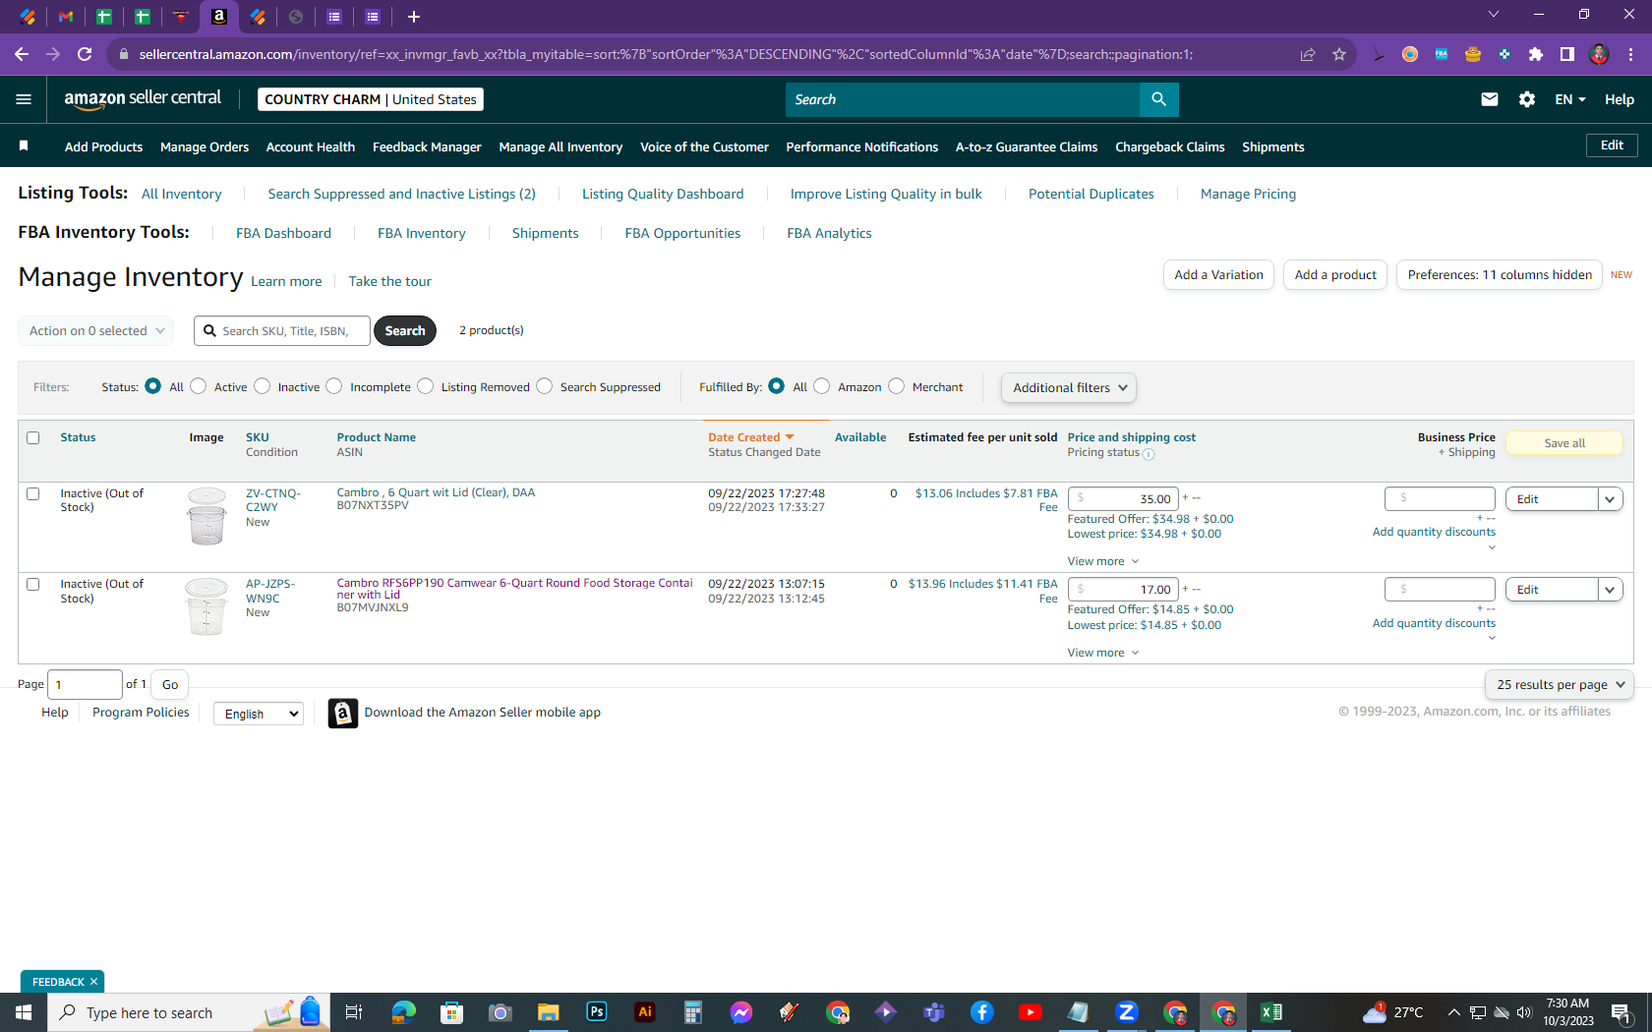This screenshot has height=1032, width=1652.
Task: Open Shipments in top nav bar
Action: 1273,146
